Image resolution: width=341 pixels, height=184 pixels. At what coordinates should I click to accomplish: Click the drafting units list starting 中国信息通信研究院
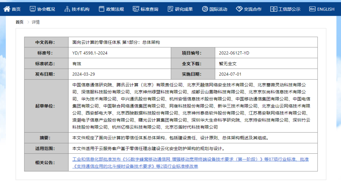click(191, 106)
